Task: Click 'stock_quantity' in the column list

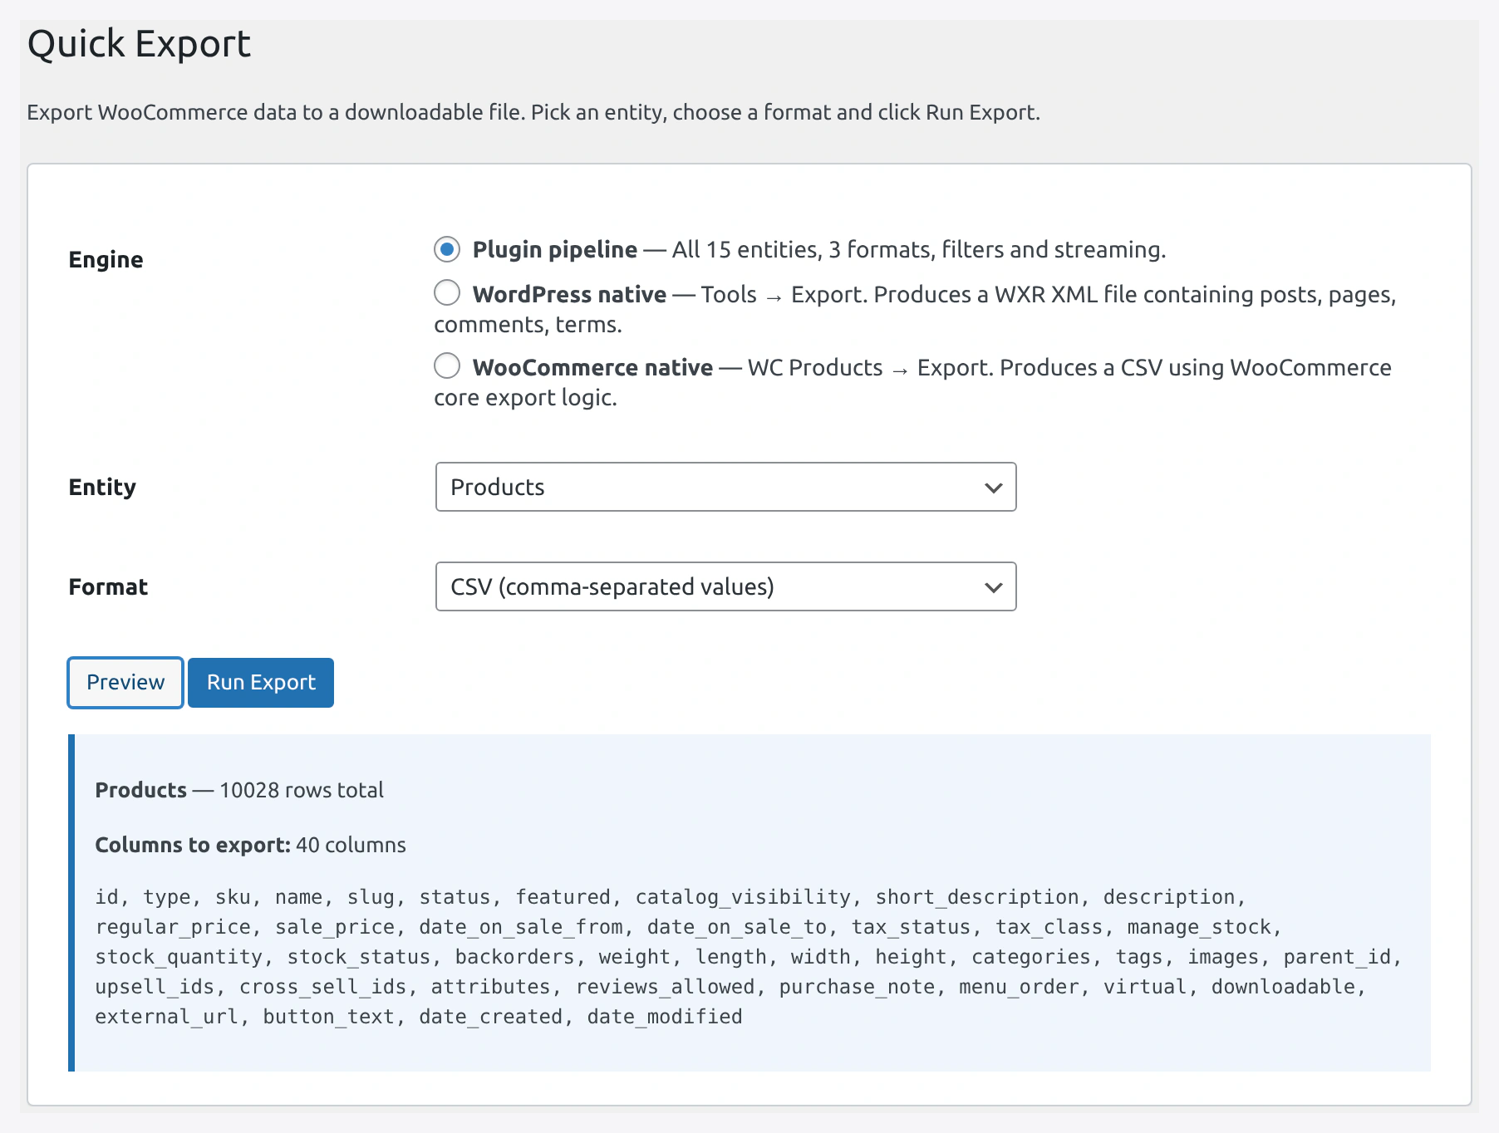Action: [x=179, y=957]
